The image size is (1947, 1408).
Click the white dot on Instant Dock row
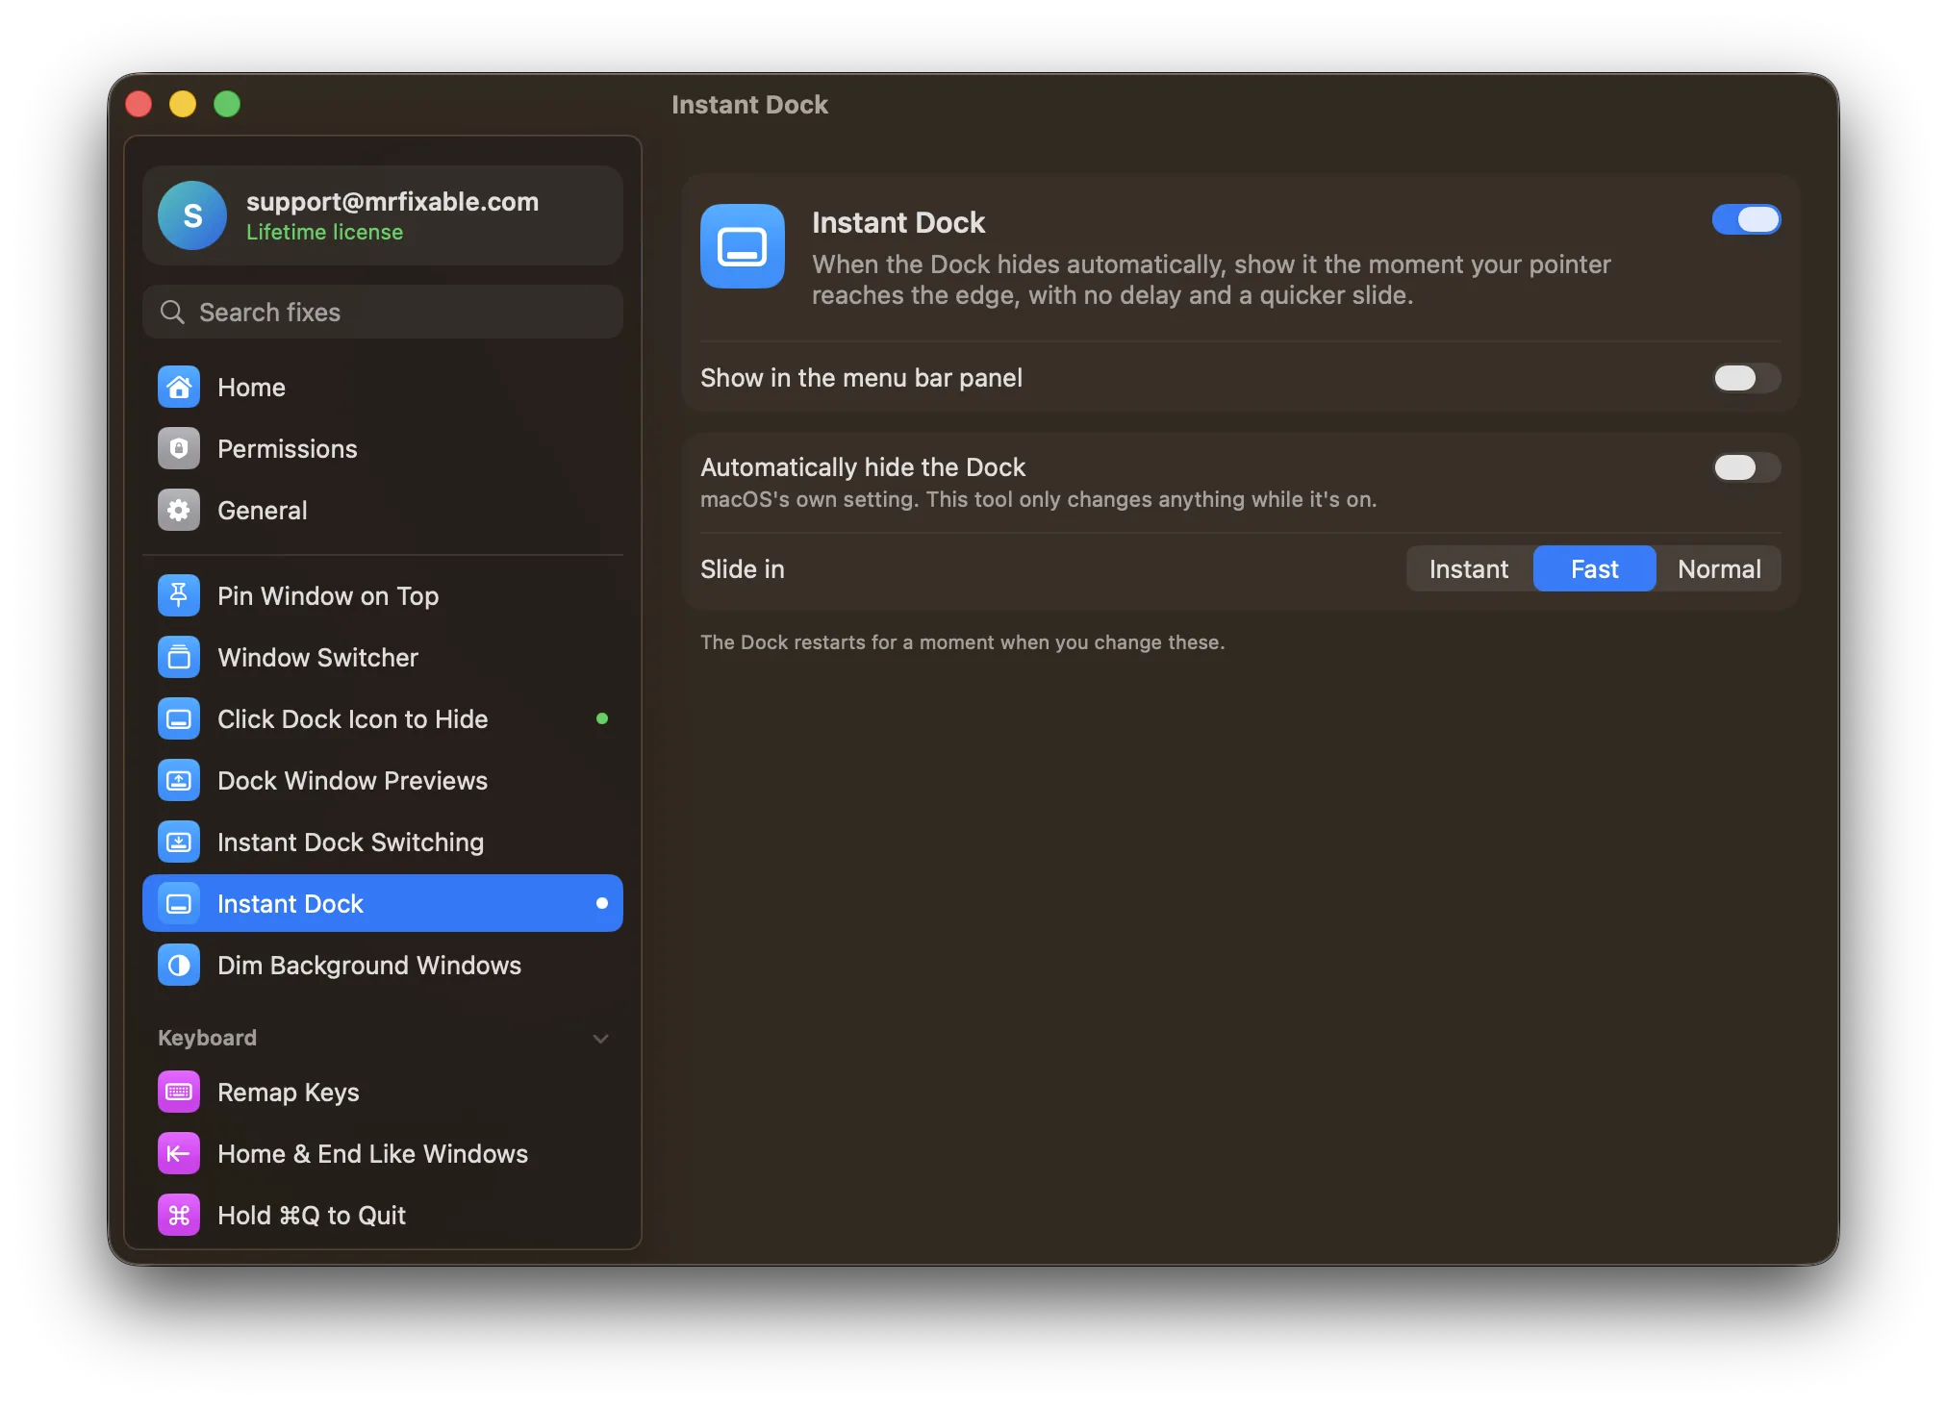602,903
